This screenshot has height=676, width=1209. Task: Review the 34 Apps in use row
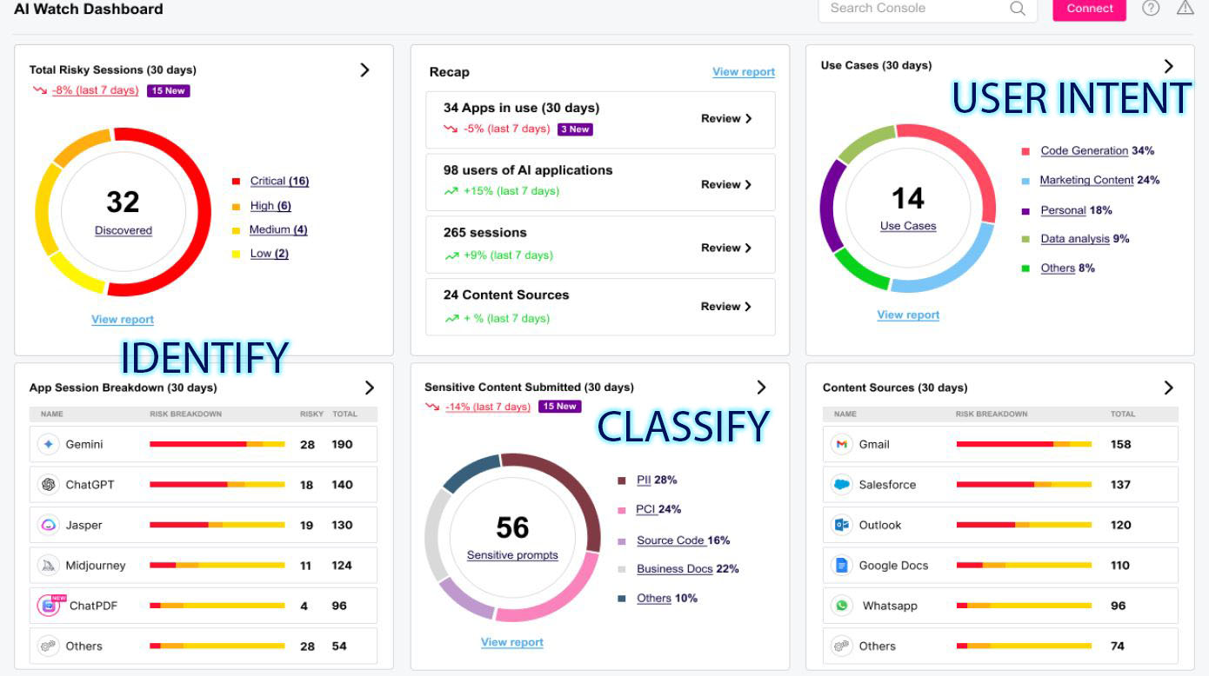click(x=725, y=119)
